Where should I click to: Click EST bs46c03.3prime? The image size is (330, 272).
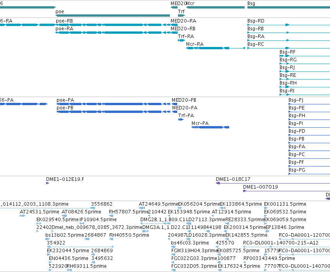point(190,243)
